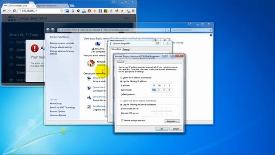The height and width of the screenshot is (155, 275).
Task: Click the Cisco logo on the Linksys page
Action: coord(12,18)
